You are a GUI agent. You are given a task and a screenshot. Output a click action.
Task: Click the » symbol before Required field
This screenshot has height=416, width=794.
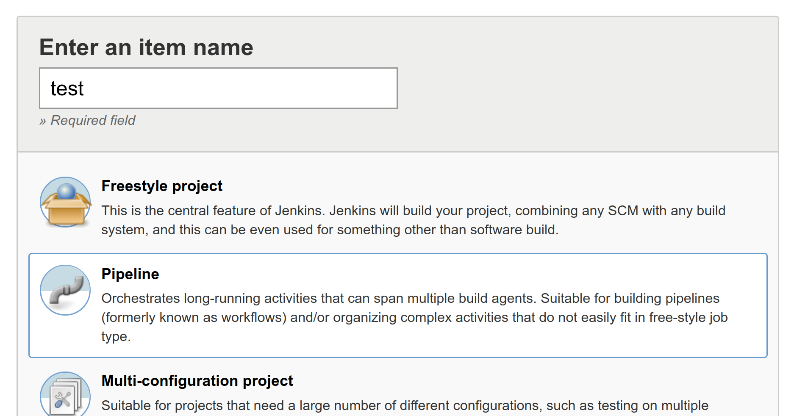coord(43,121)
